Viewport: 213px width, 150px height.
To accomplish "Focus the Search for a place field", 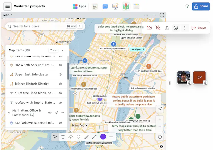I will (45, 26).
